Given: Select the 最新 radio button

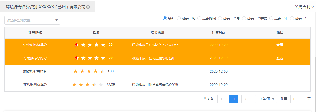Looking at the screenshot, I should (165, 18).
